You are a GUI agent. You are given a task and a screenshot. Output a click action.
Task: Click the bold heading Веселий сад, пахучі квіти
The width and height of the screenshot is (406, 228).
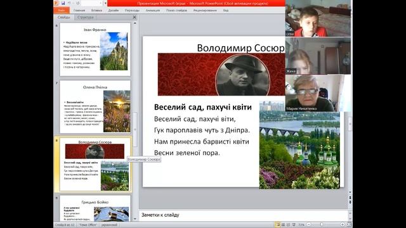coord(203,107)
